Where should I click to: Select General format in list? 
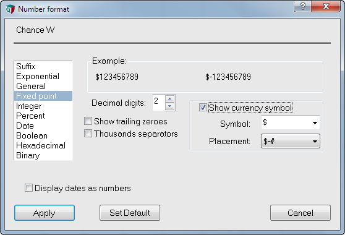(x=43, y=86)
